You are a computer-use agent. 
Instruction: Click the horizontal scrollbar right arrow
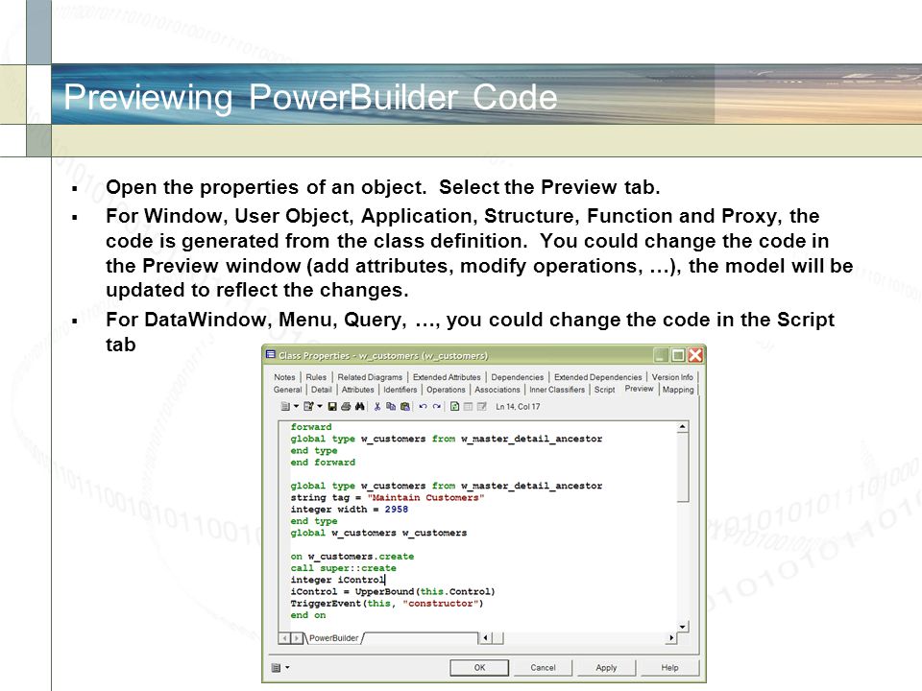click(x=671, y=637)
